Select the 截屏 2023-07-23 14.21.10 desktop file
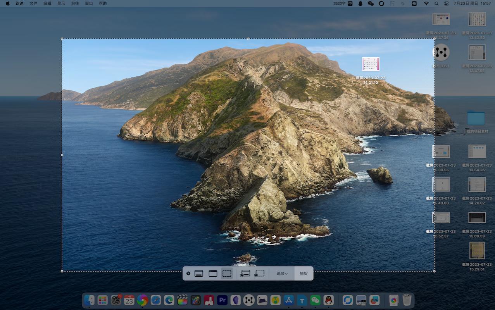 [371, 64]
